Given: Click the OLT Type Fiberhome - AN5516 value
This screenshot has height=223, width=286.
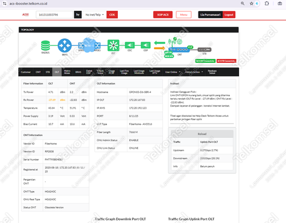Looking at the screenshot, I should click(x=141, y=124).
